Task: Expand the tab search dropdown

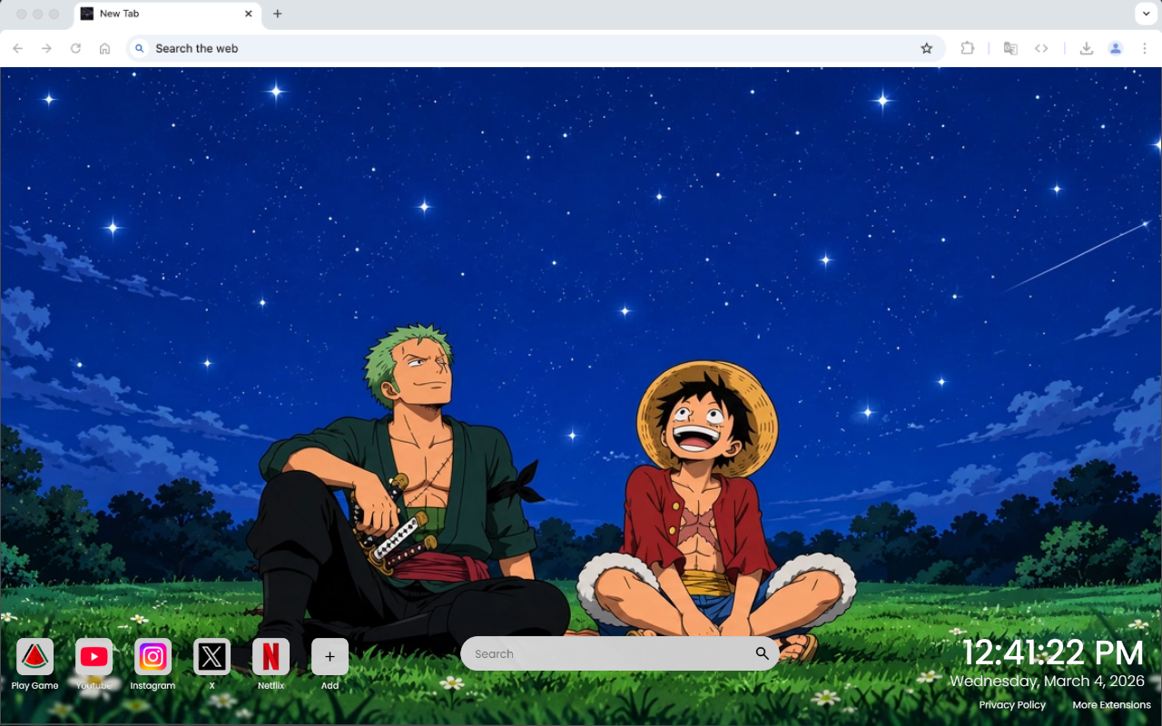Action: point(1145,14)
